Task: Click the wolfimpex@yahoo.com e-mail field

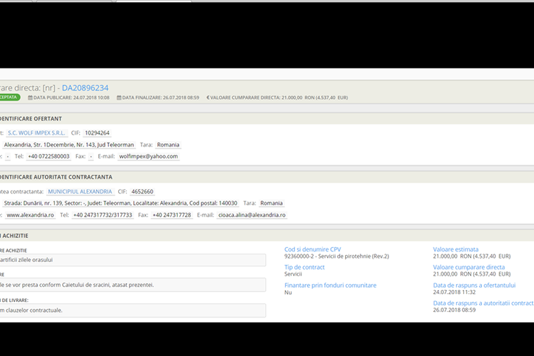Action: click(148, 156)
